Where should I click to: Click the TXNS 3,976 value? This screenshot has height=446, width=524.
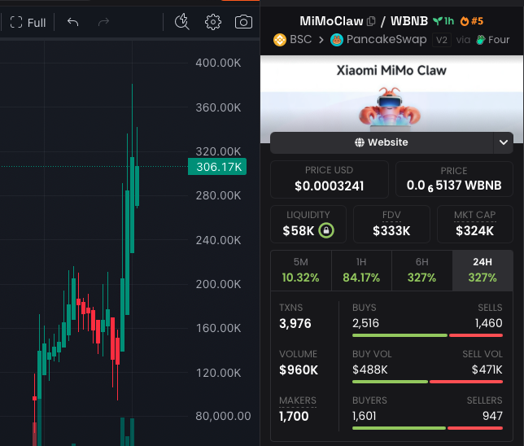click(x=295, y=323)
